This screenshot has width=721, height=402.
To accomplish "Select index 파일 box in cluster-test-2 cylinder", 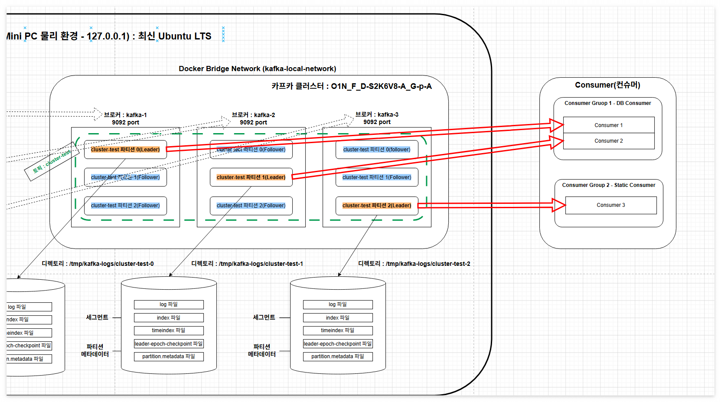I will [338, 318].
